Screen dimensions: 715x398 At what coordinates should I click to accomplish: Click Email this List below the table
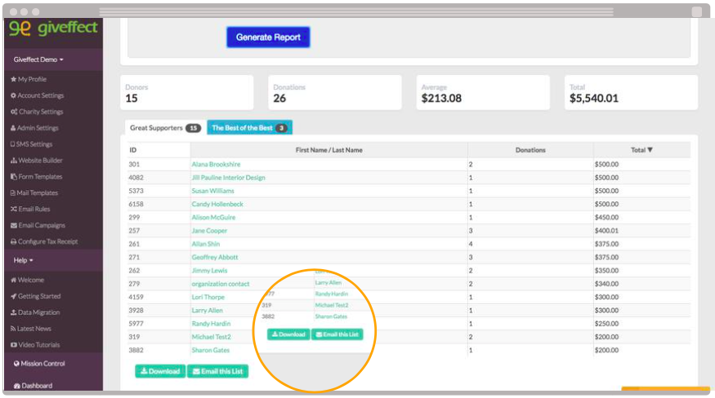(x=217, y=372)
